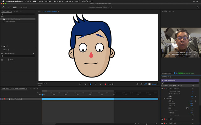Jump to start of the scene

click(80, 84)
